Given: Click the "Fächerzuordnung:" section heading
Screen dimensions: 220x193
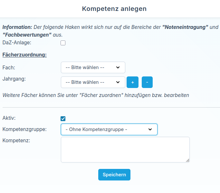Looking at the screenshot, I should [x=24, y=55].
